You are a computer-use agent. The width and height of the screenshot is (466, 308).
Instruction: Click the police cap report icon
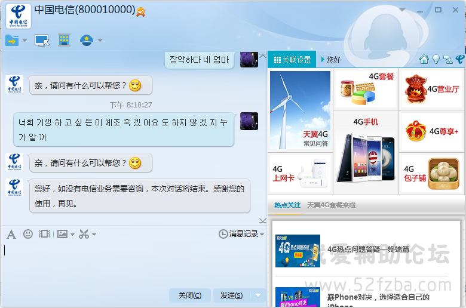coord(87,40)
